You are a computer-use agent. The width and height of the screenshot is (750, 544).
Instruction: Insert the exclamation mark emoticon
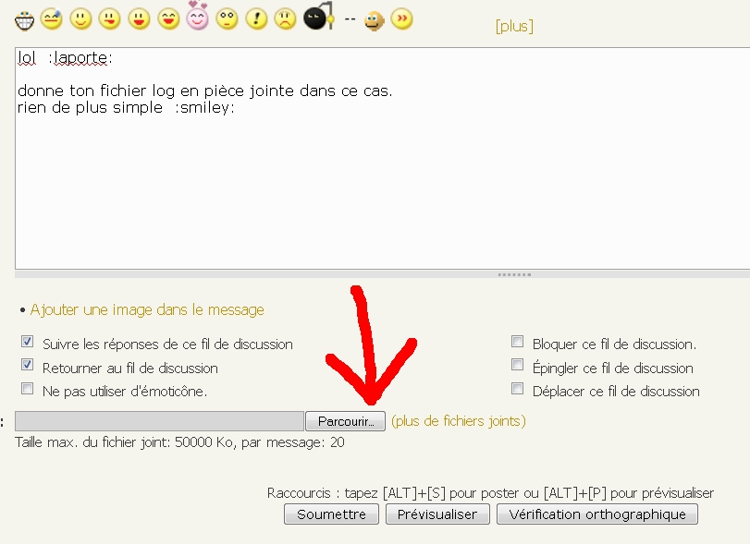point(257,19)
